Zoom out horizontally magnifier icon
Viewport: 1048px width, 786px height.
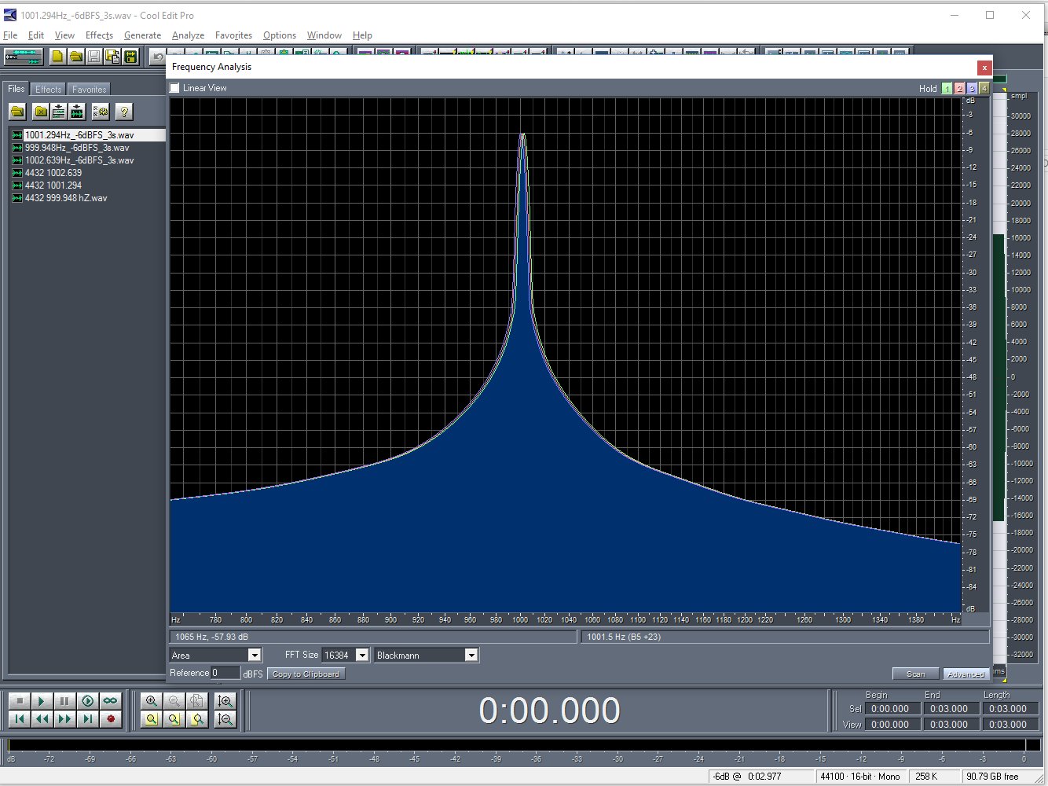click(174, 700)
